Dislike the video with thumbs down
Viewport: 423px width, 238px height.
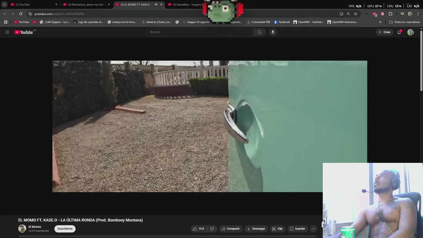click(x=212, y=229)
